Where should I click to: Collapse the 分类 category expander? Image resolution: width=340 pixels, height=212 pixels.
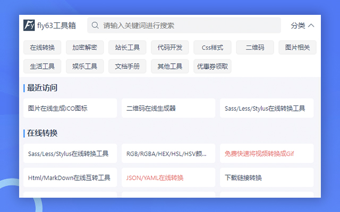click(302, 25)
